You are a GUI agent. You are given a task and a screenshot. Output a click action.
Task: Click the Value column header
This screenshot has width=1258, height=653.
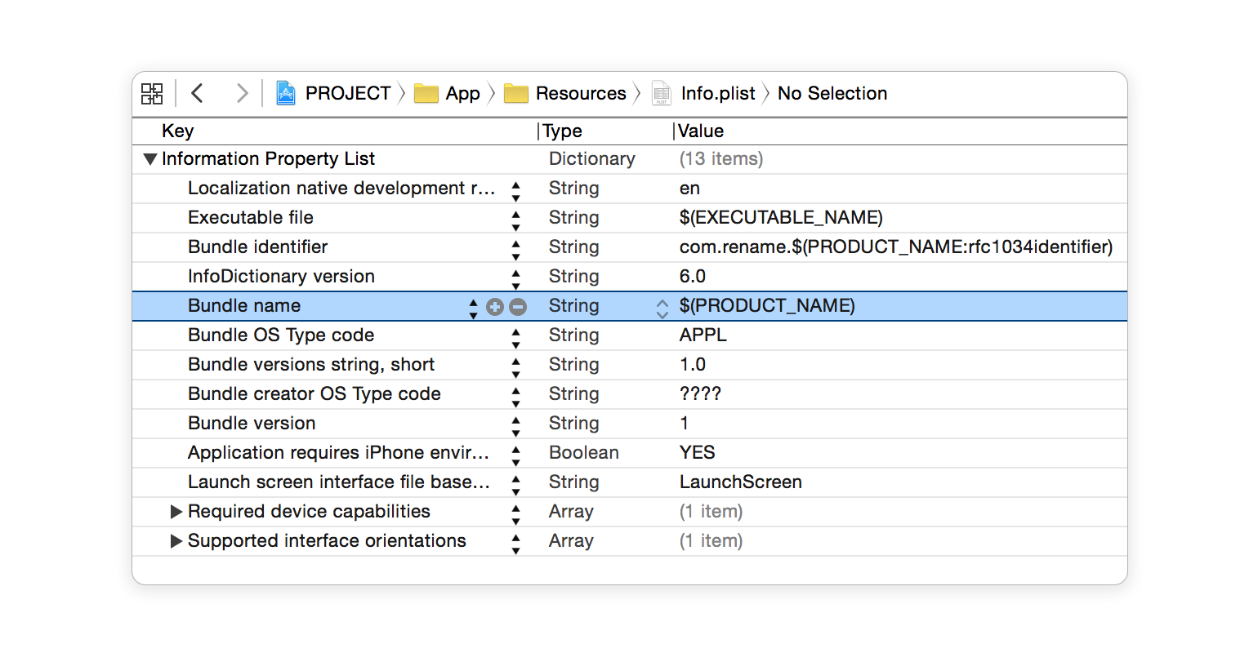pyautogui.click(x=701, y=131)
